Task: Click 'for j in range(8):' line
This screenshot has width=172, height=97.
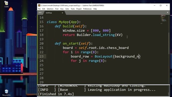Action: [x=89, y=61]
